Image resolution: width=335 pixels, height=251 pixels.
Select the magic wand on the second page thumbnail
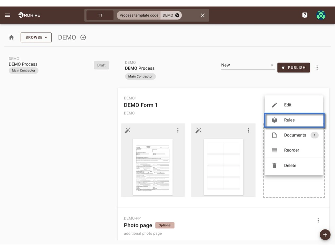click(198, 130)
